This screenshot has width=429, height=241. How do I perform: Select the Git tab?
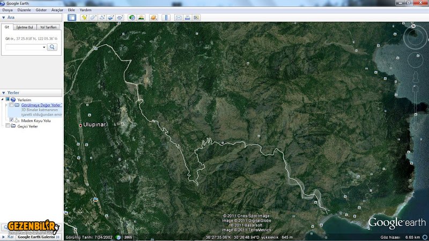(x=7, y=27)
